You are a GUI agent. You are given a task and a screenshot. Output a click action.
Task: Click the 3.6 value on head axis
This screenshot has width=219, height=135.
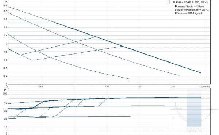(5, 11)
